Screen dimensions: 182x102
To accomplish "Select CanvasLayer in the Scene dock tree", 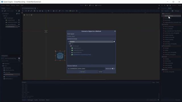I will (9, 18).
